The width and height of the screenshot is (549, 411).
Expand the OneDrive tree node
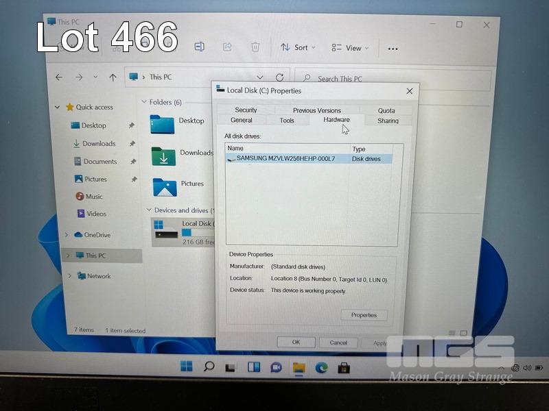point(67,235)
